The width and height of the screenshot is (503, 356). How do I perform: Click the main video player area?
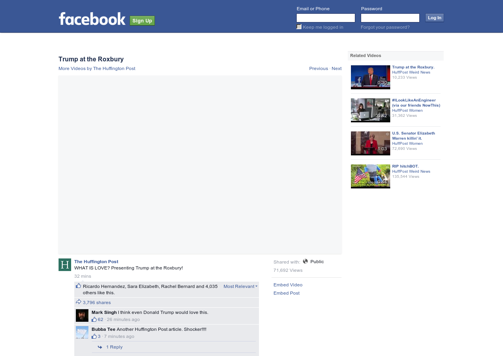200,165
